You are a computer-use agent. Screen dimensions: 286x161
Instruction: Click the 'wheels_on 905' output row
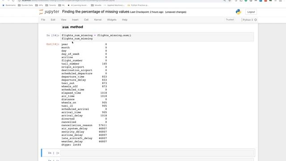point(84,103)
